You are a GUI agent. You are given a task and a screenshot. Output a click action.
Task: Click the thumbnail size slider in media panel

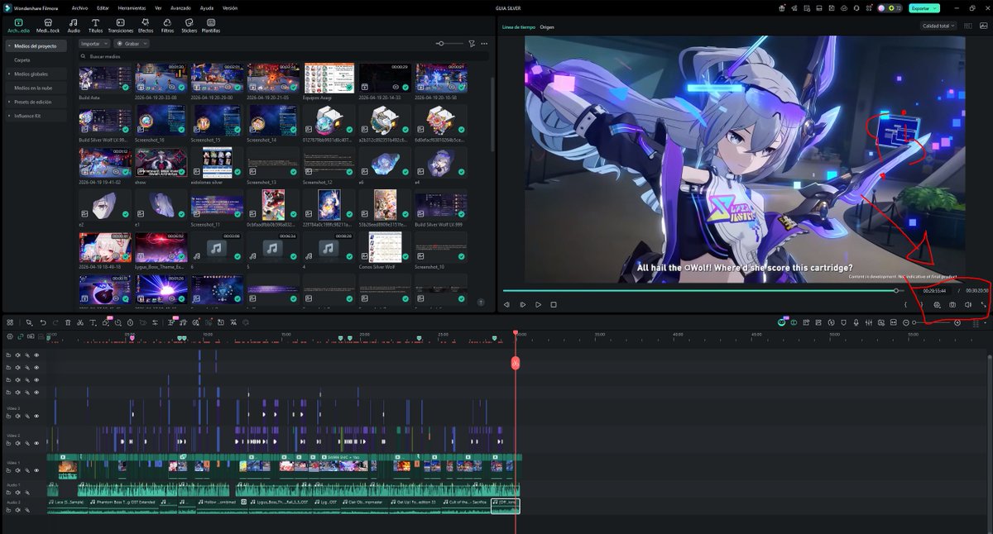point(449,43)
